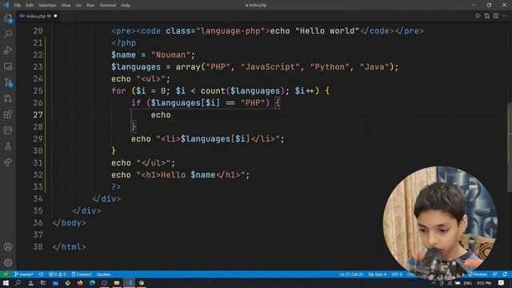Image resolution: width=512 pixels, height=288 pixels.
Task: Change indentation via Tab Size: 4
Action: click(377, 274)
